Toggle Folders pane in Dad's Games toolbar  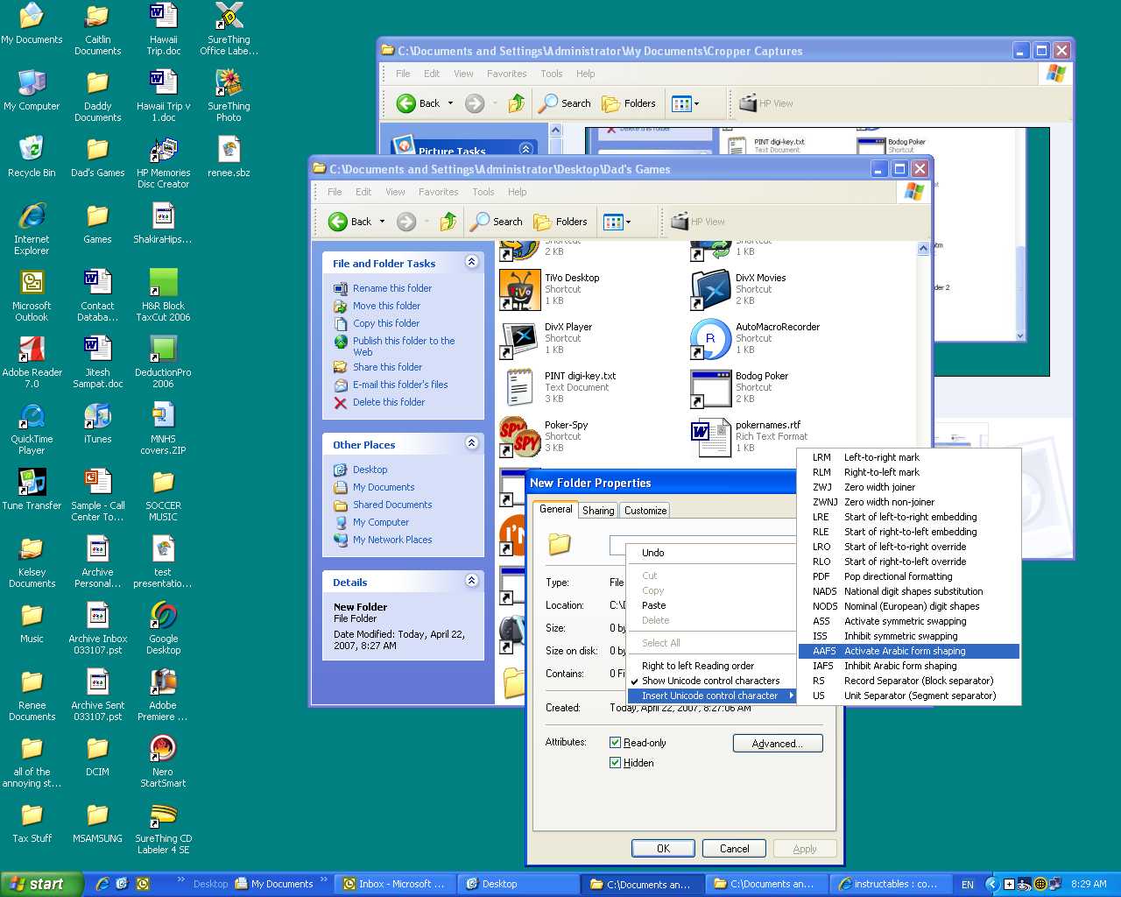560,222
